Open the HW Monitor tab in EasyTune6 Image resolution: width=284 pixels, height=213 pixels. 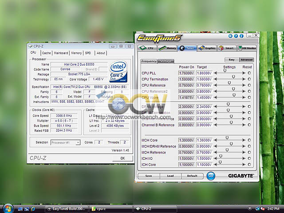[247, 48]
